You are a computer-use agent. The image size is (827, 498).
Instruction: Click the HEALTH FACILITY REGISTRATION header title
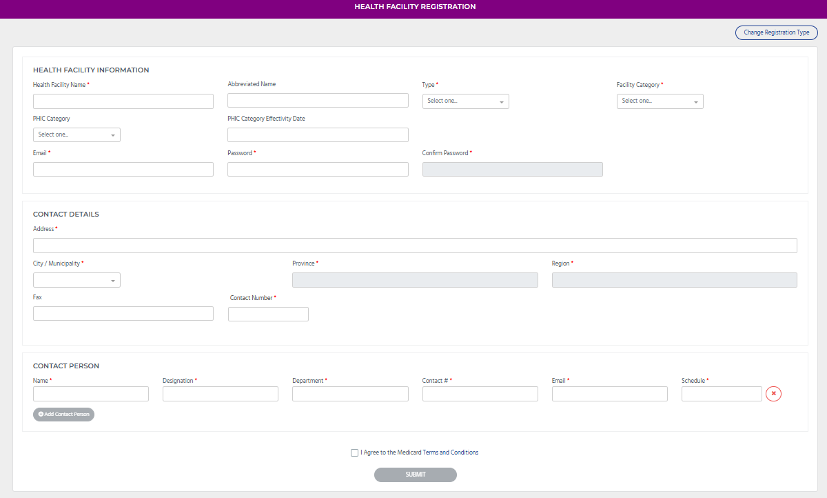[415, 7]
